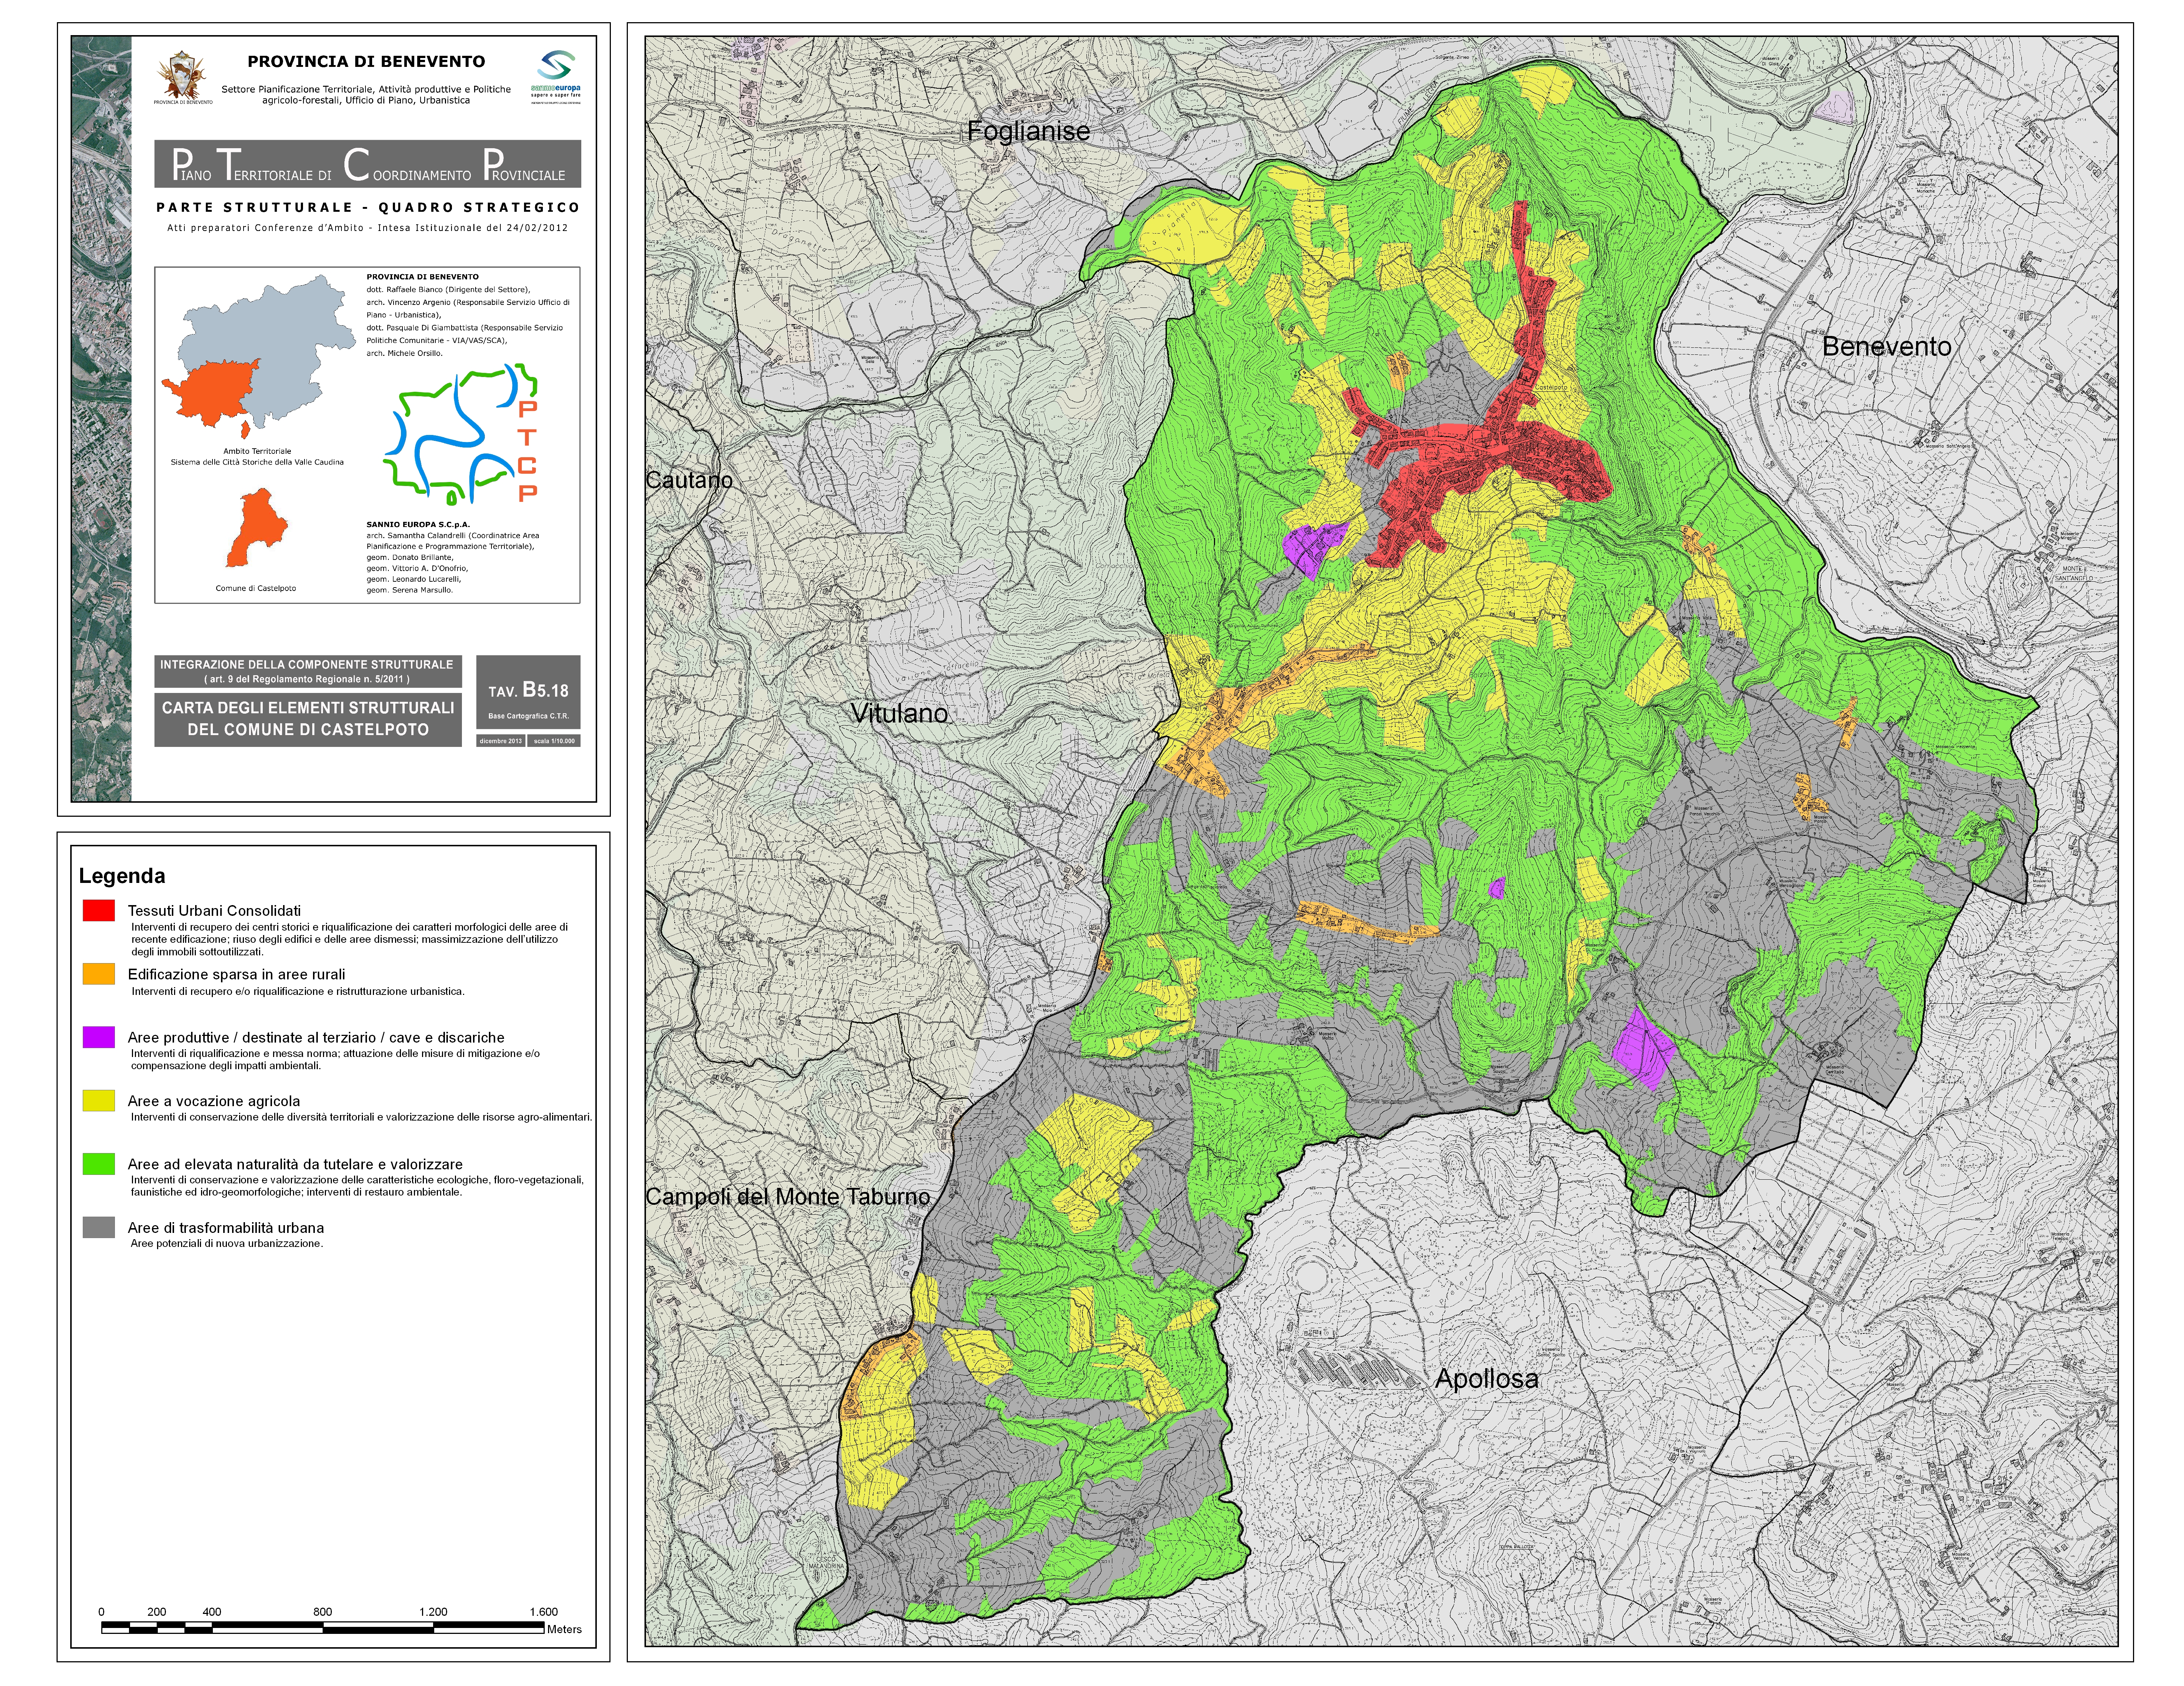
Task: Click the 'Vitulano' map label
Action: pyautogui.click(x=899, y=713)
